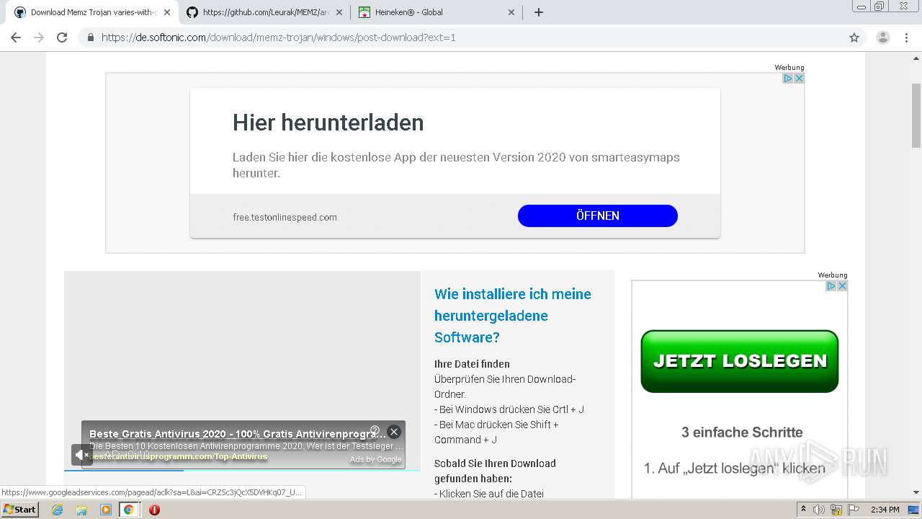The image size is (922, 519).
Task: Click the 2:34 PM clock
Action: [885, 510]
